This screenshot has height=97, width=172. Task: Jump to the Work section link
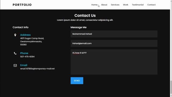point(126,5)
